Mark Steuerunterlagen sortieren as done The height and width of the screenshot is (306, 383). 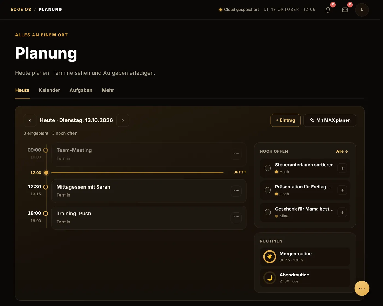click(268, 168)
